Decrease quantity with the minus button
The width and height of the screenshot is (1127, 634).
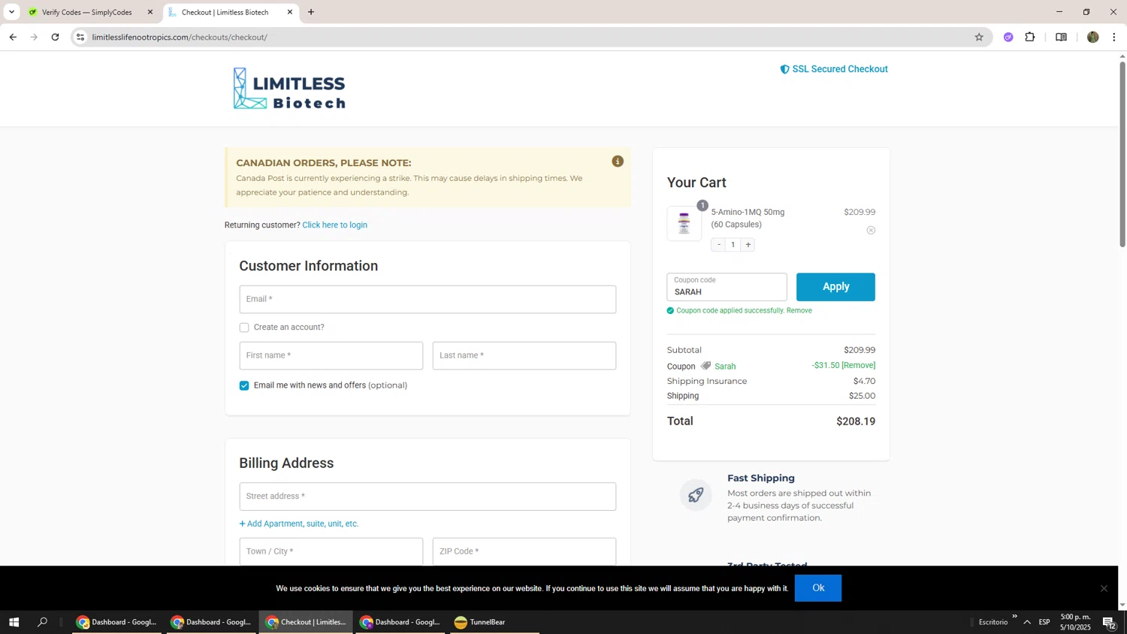(718, 245)
